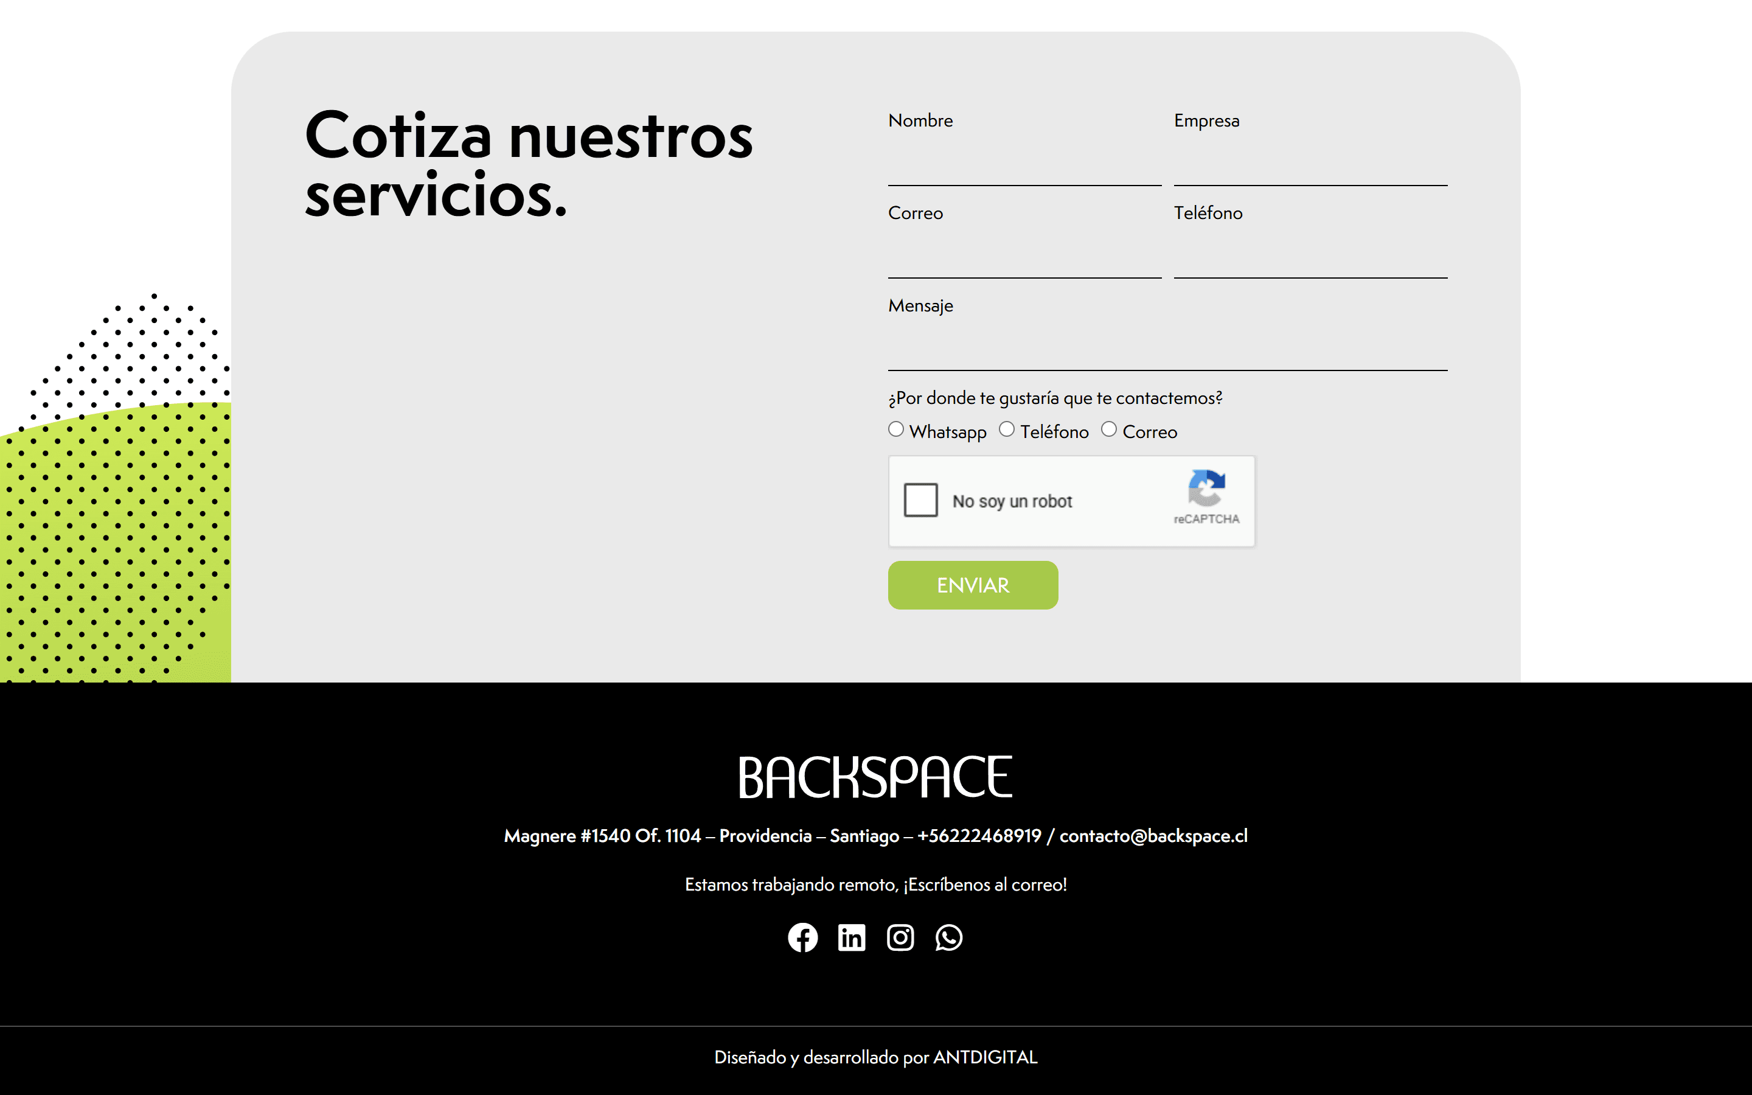Check the No soy un robot box

click(x=920, y=501)
